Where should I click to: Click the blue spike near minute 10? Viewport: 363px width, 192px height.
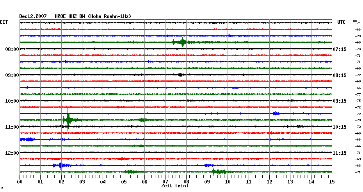229,36
